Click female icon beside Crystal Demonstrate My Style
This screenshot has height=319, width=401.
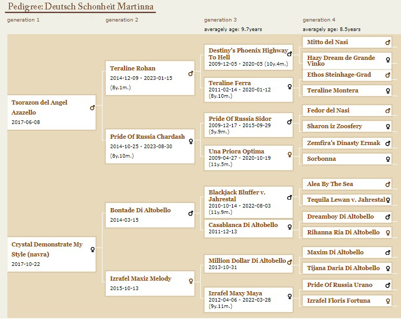pyautogui.click(x=92, y=250)
